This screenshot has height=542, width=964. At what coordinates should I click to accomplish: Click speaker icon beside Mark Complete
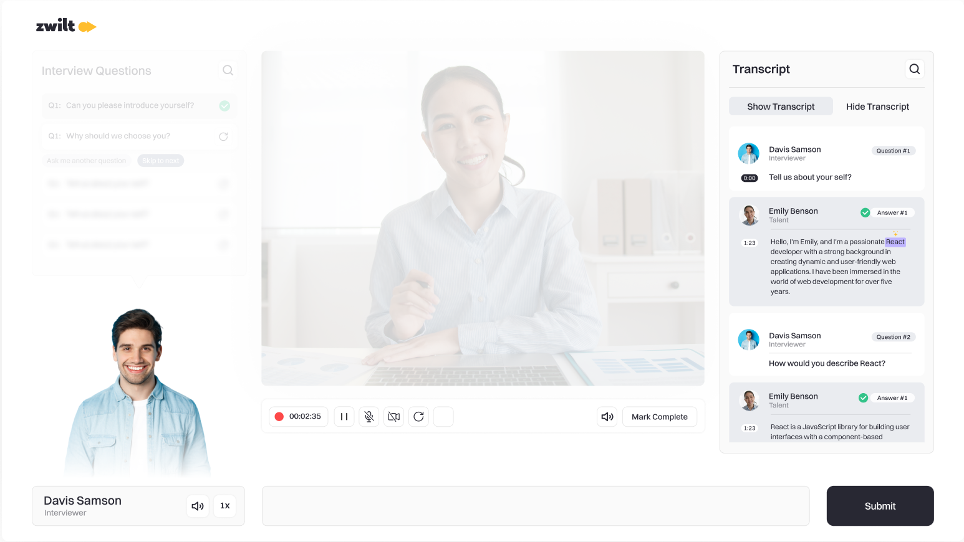coord(607,417)
